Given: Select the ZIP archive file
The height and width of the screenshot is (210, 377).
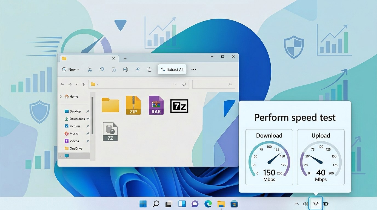Looking at the screenshot, I should point(133,105).
